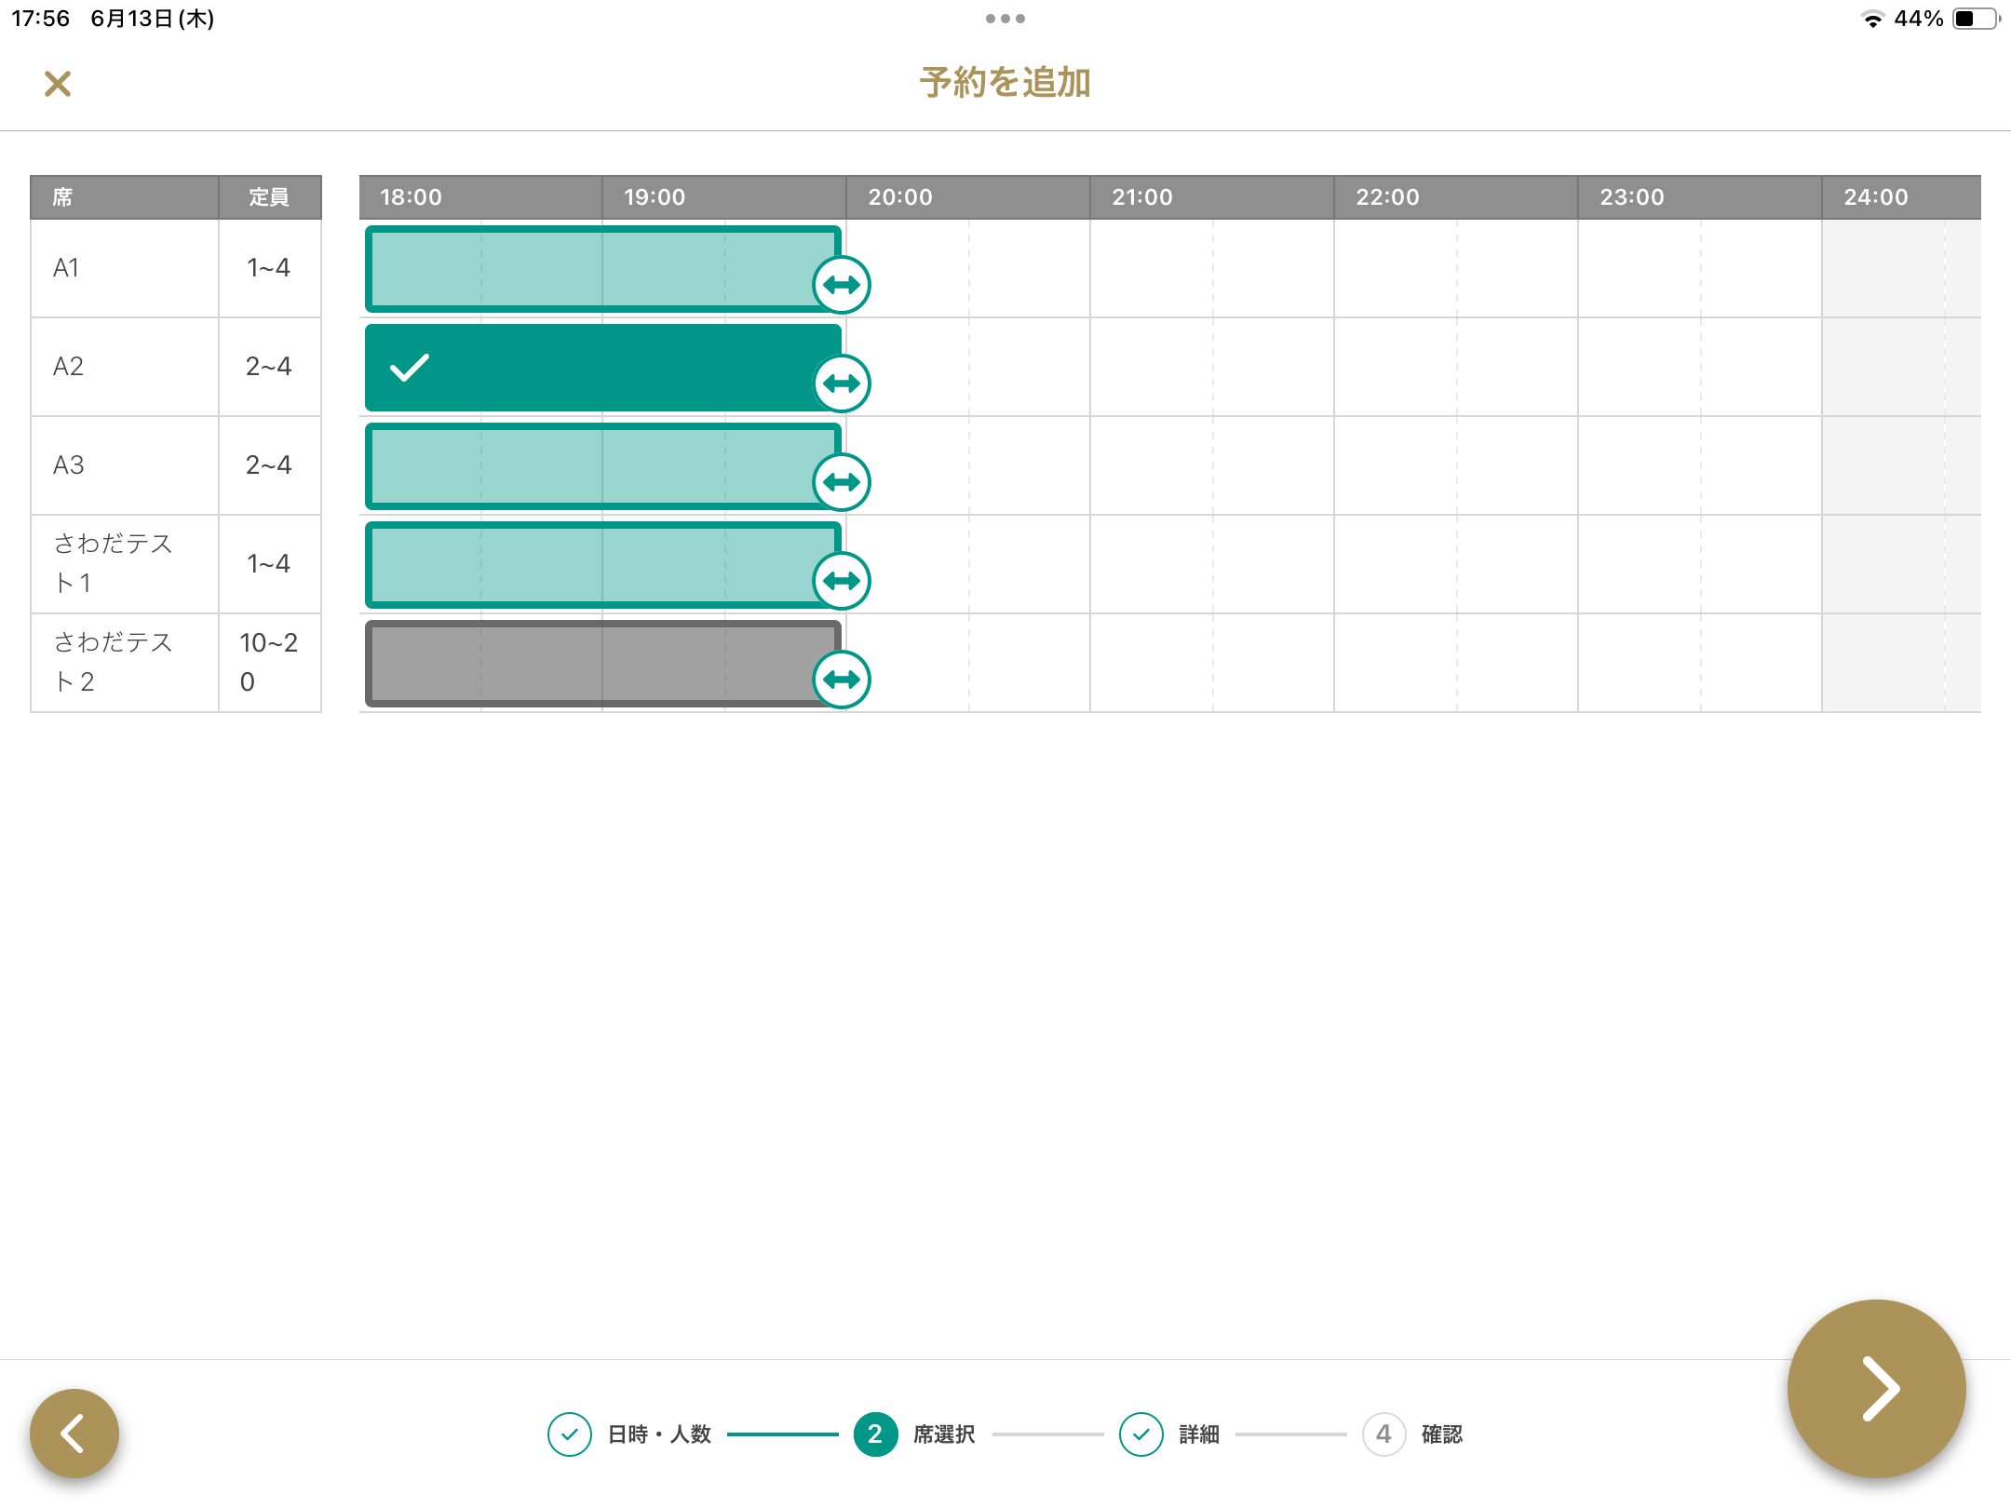Tap the resize handle on A3 row
2011x1508 pixels.
(842, 482)
